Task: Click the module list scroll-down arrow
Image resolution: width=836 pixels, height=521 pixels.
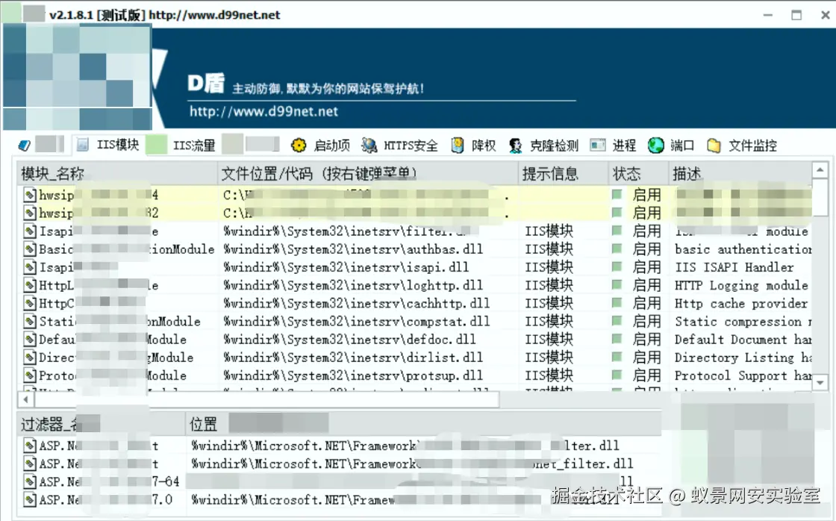Action: [820, 382]
